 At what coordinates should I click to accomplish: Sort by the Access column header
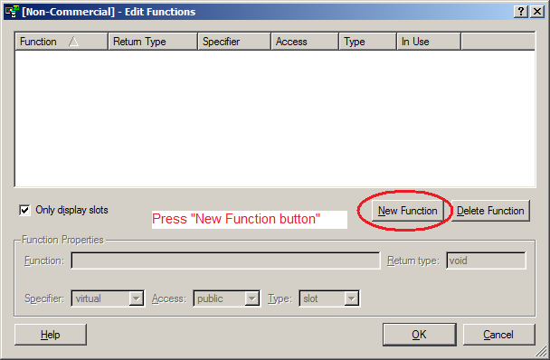pos(305,42)
